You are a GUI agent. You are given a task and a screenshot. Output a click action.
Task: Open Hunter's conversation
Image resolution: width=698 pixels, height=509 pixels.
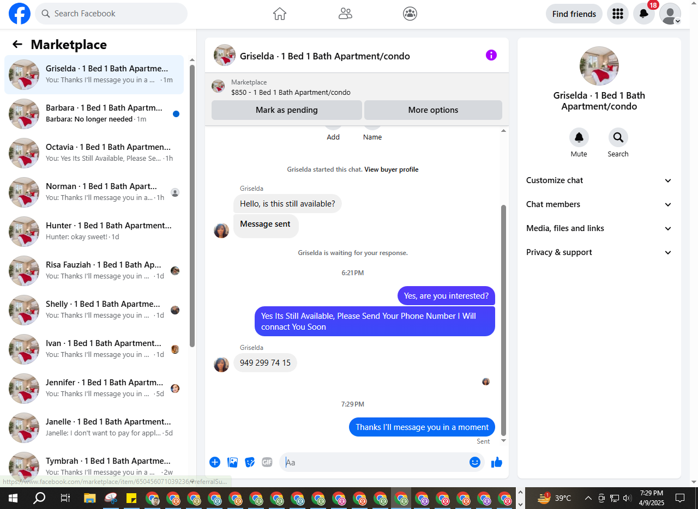click(x=94, y=232)
